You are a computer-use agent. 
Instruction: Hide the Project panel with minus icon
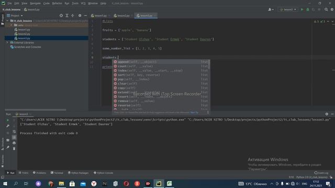(x=85, y=16)
